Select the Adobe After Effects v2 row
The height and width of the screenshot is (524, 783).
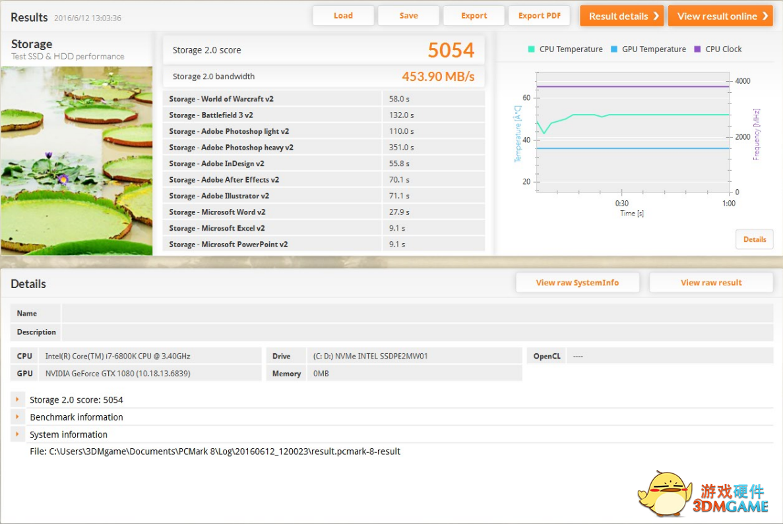click(324, 180)
